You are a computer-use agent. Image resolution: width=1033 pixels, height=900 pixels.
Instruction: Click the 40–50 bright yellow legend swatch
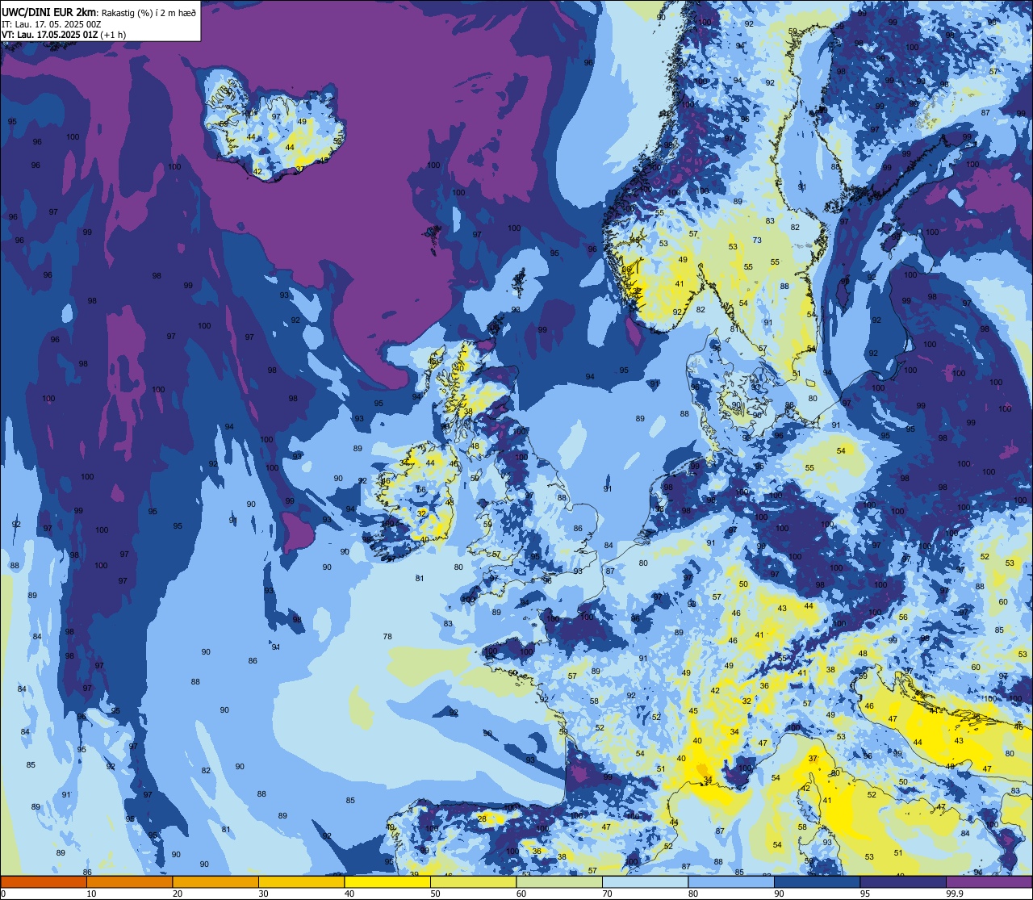[x=387, y=881]
